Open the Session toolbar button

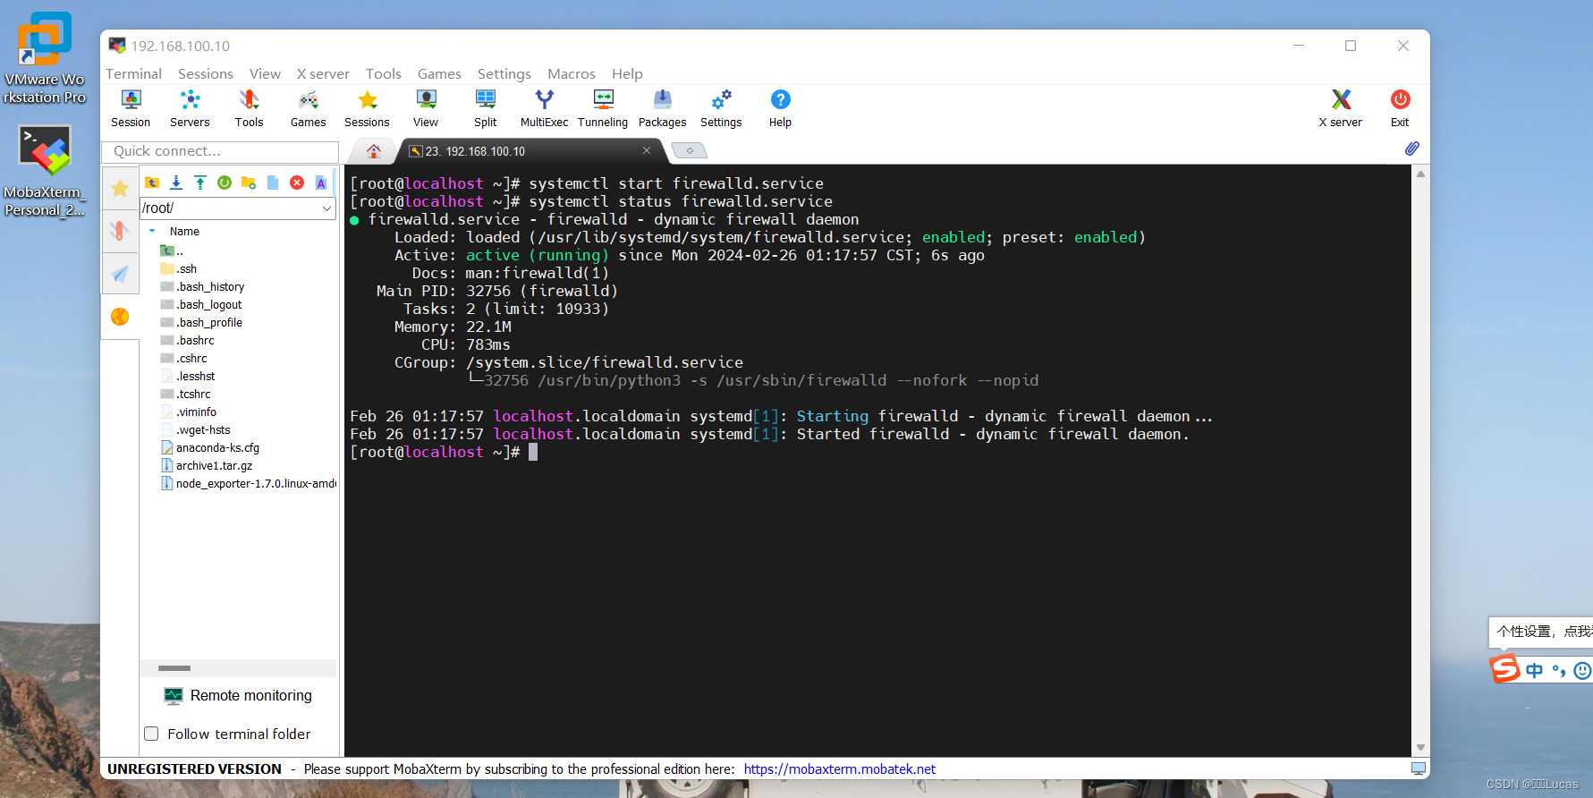(131, 108)
